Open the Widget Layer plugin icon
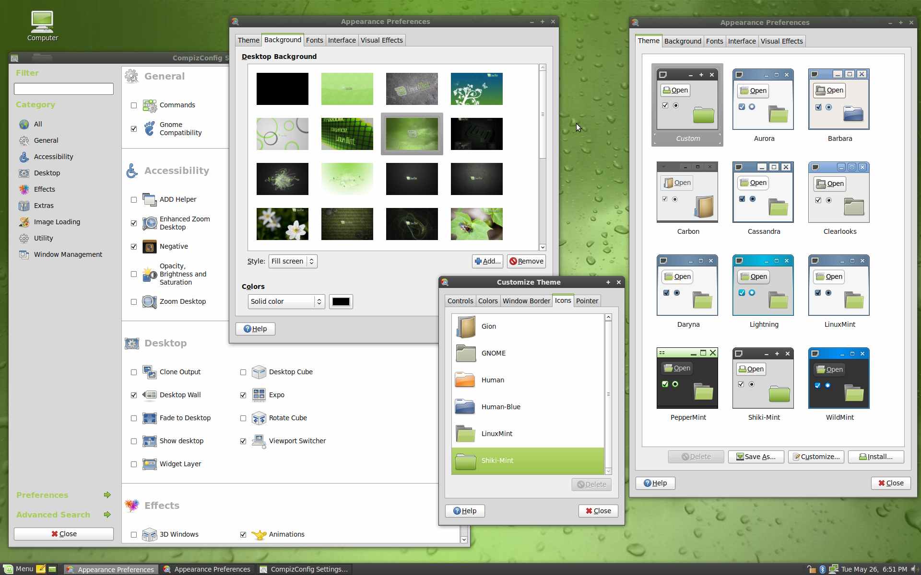Viewport: 921px width, 575px height. click(x=150, y=464)
